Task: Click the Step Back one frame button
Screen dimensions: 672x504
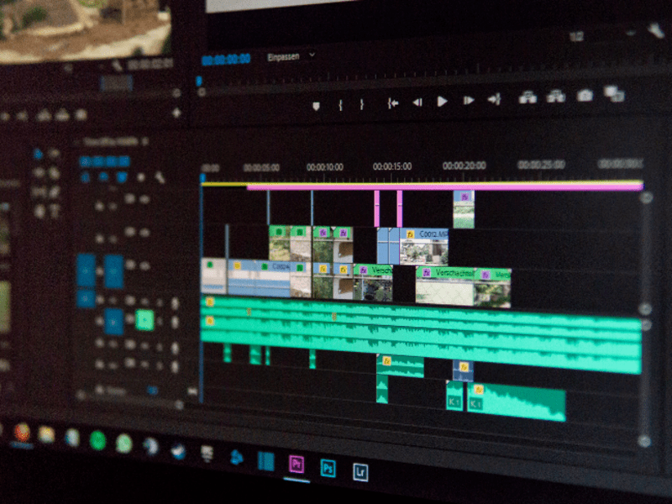Action: click(x=417, y=102)
